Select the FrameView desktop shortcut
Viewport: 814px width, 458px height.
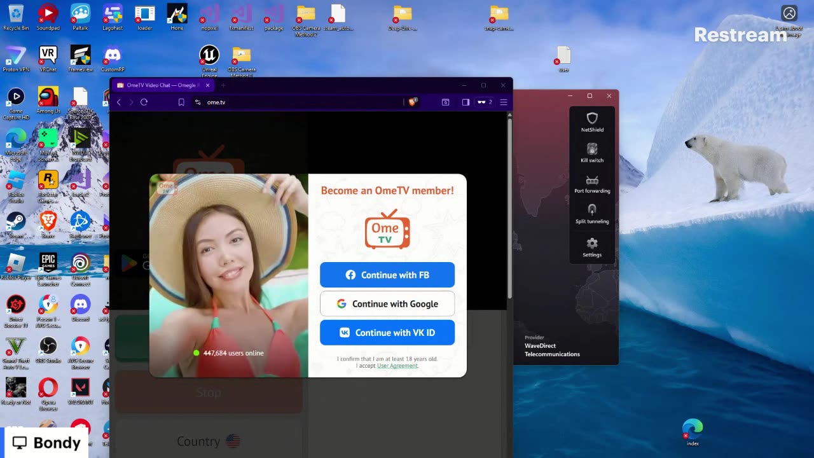[x=80, y=59]
